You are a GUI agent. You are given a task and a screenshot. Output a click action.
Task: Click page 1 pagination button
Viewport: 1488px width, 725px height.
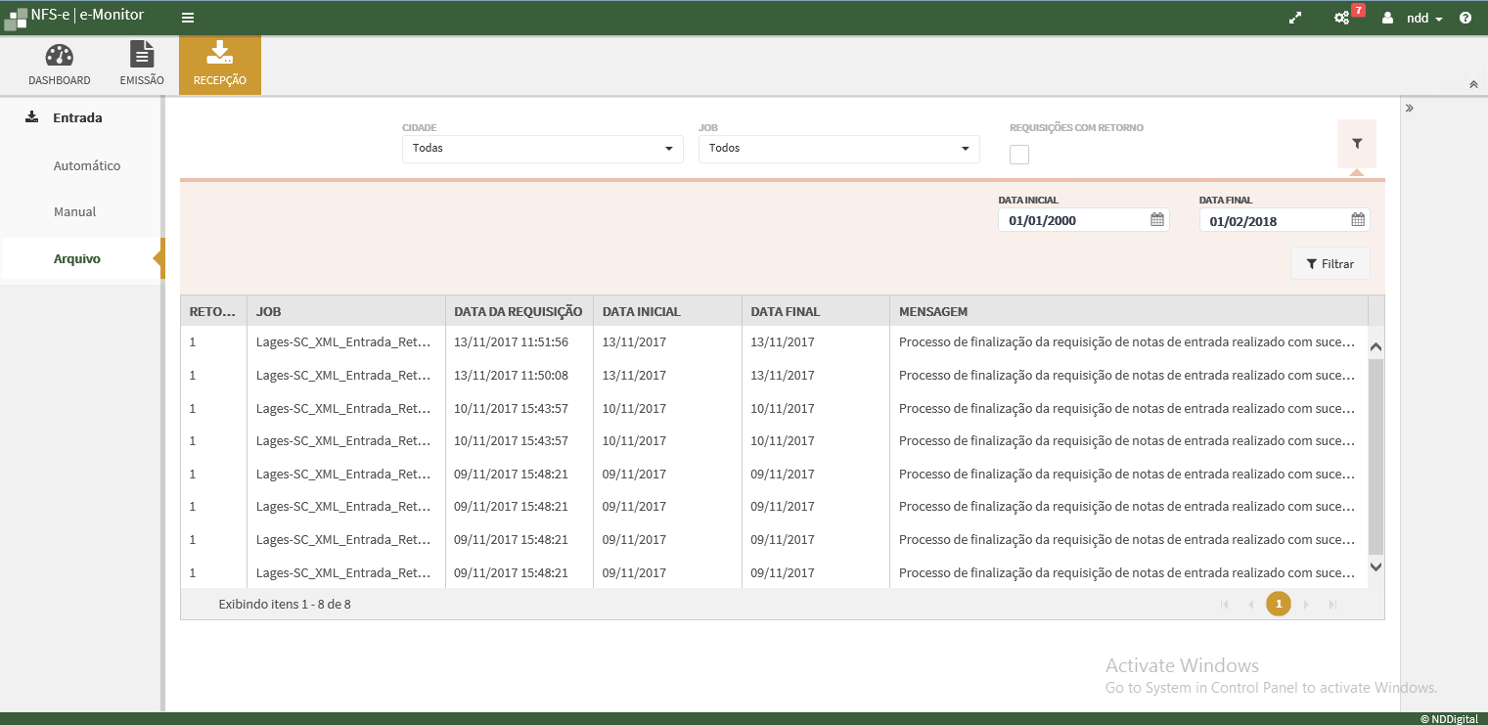click(1278, 605)
